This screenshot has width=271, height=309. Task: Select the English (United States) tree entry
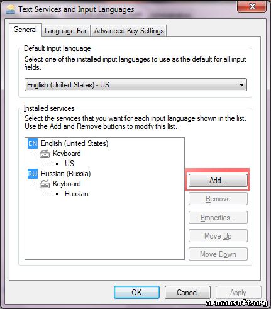[x=75, y=143]
